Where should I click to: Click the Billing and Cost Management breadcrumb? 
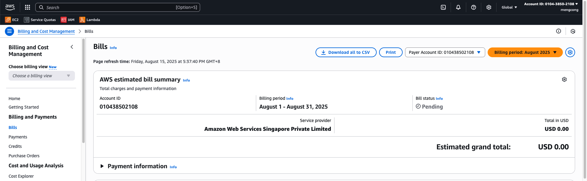click(46, 31)
